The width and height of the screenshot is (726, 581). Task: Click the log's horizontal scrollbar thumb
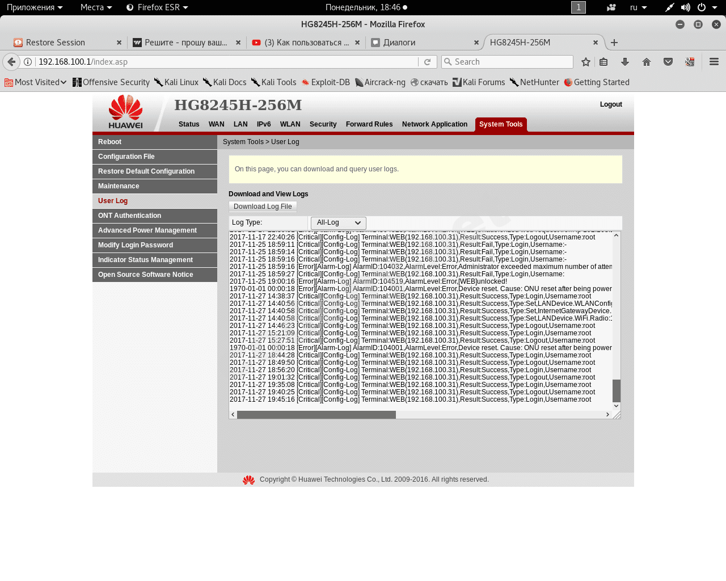(316, 415)
